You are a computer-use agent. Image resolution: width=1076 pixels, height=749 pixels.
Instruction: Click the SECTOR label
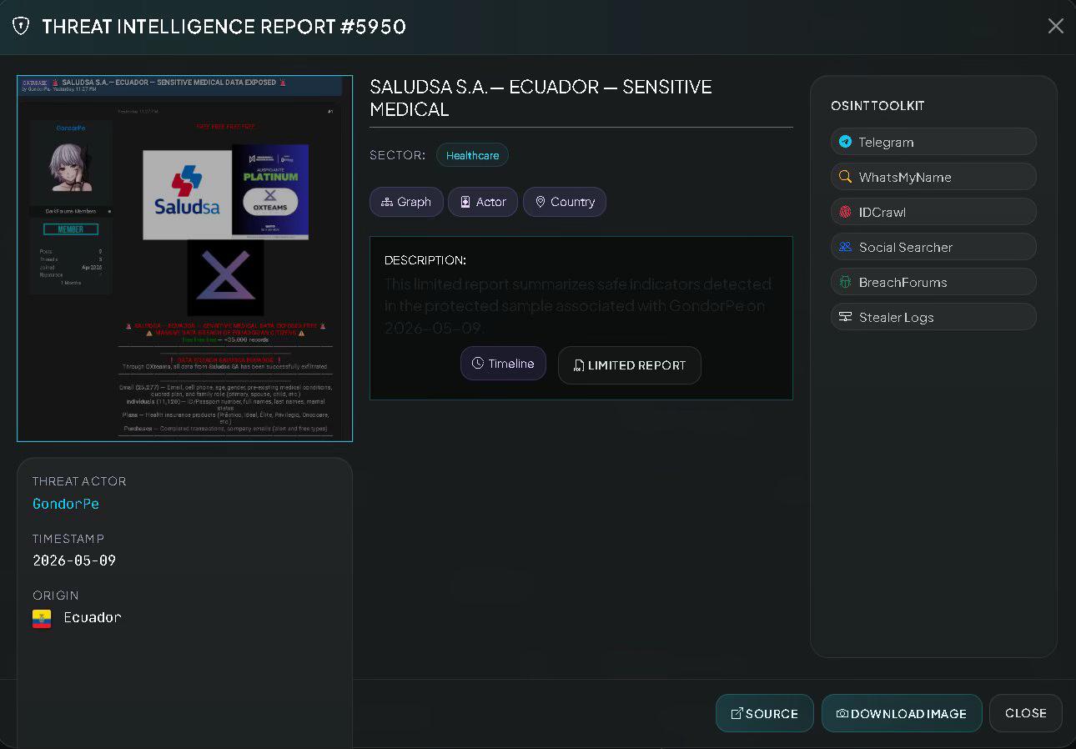coord(398,155)
